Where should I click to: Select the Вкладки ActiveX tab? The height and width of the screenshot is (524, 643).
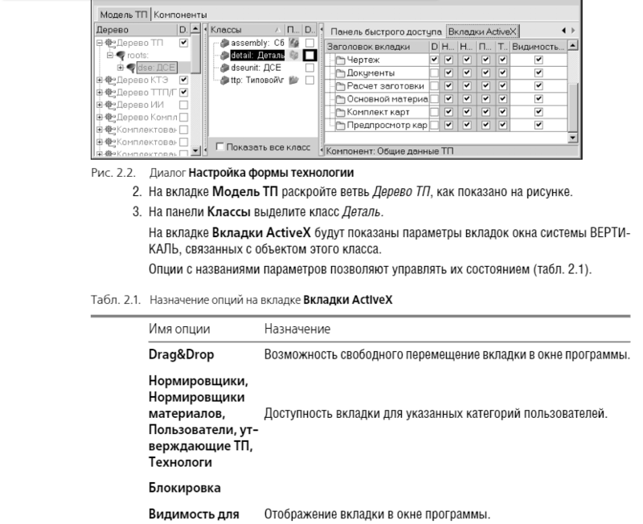(482, 31)
